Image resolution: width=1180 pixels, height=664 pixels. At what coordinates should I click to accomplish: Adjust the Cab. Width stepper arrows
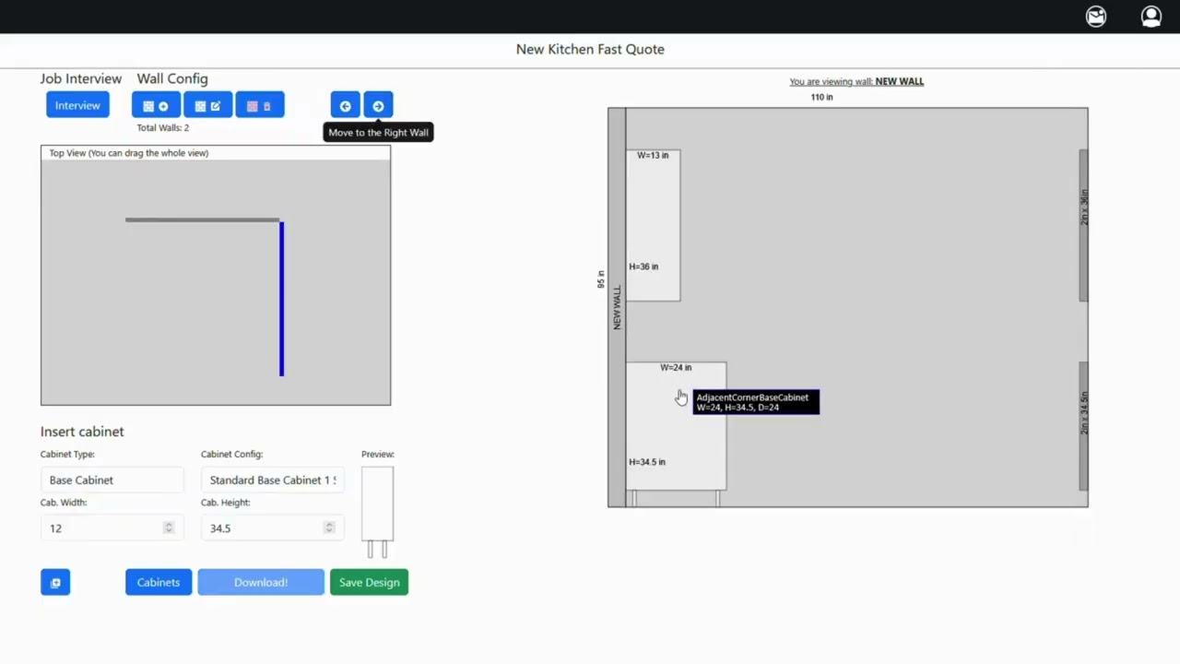(168, 528)
